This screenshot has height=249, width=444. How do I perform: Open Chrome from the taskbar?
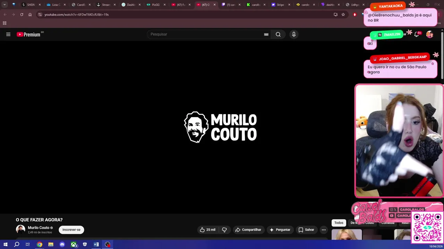tap(40, 245)
